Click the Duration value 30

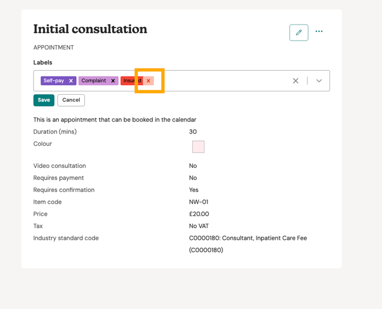click(193, 132)
